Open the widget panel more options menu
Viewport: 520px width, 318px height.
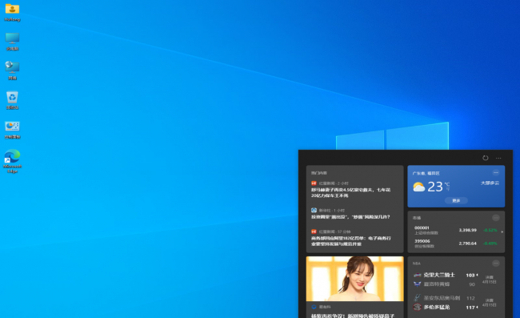498,158
